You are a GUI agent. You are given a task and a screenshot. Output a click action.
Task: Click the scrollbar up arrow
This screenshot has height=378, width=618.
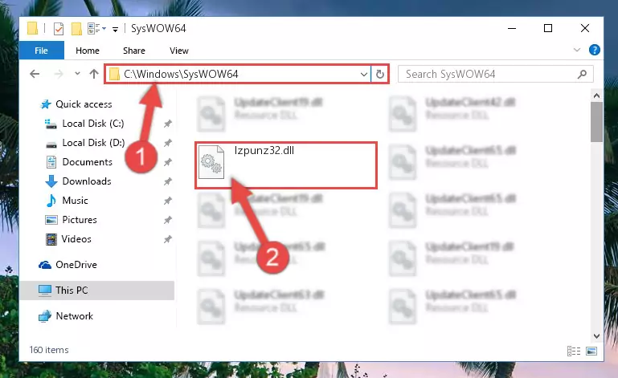[x=596, y=96]
